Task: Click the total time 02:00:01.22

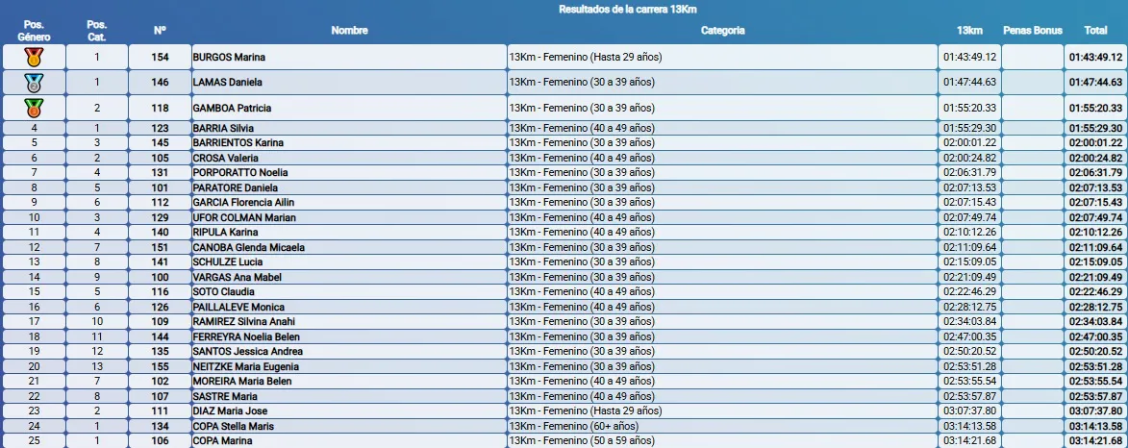Action: click(1095, 143)
